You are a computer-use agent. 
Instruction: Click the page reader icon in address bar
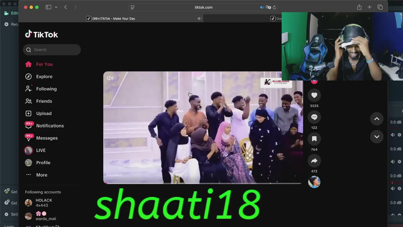tap(133, 7)
